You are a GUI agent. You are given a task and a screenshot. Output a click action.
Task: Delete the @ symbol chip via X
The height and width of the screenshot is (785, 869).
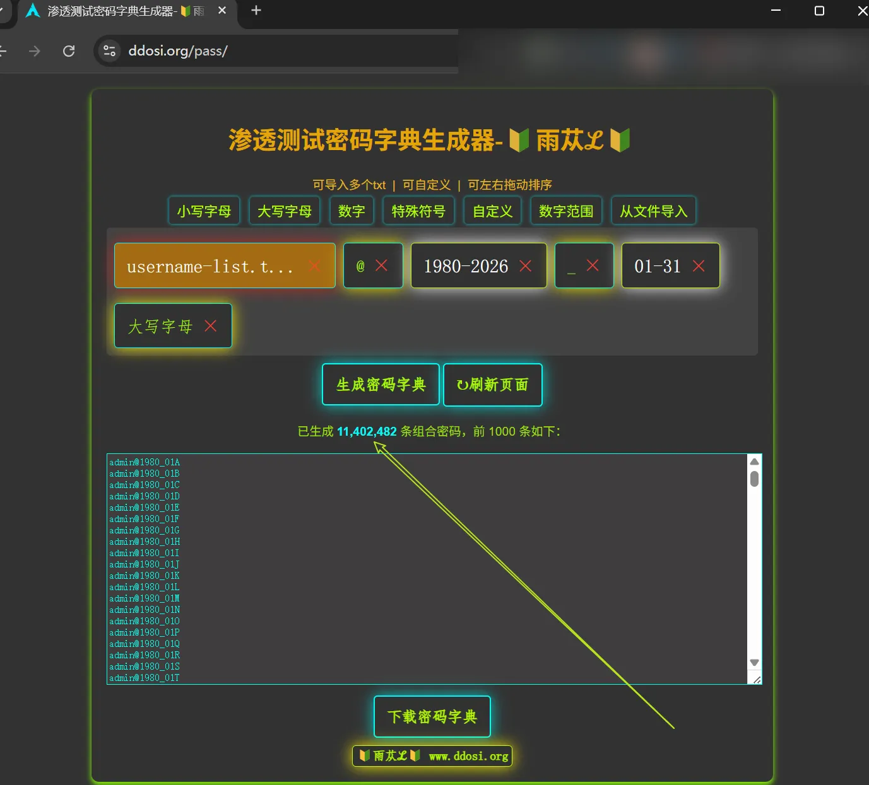[381, 265]
